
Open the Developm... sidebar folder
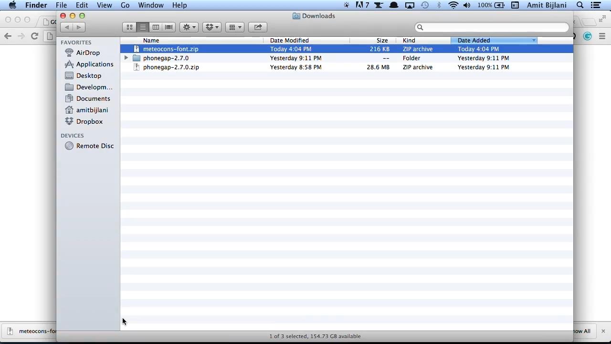pos(88,87)
